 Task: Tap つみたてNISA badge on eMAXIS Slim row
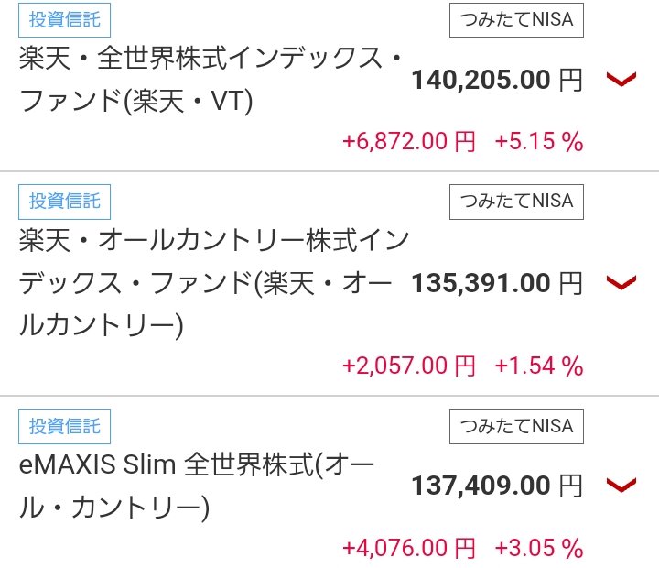coord(516,426)
